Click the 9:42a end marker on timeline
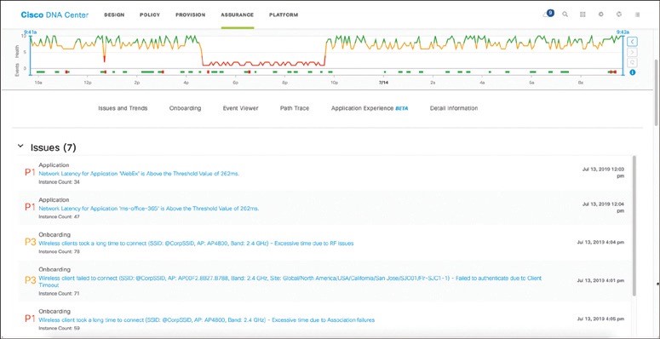 (623, 32)
